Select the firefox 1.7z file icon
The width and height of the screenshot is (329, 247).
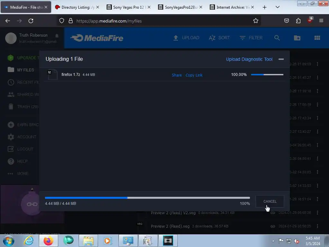point(52,74)
